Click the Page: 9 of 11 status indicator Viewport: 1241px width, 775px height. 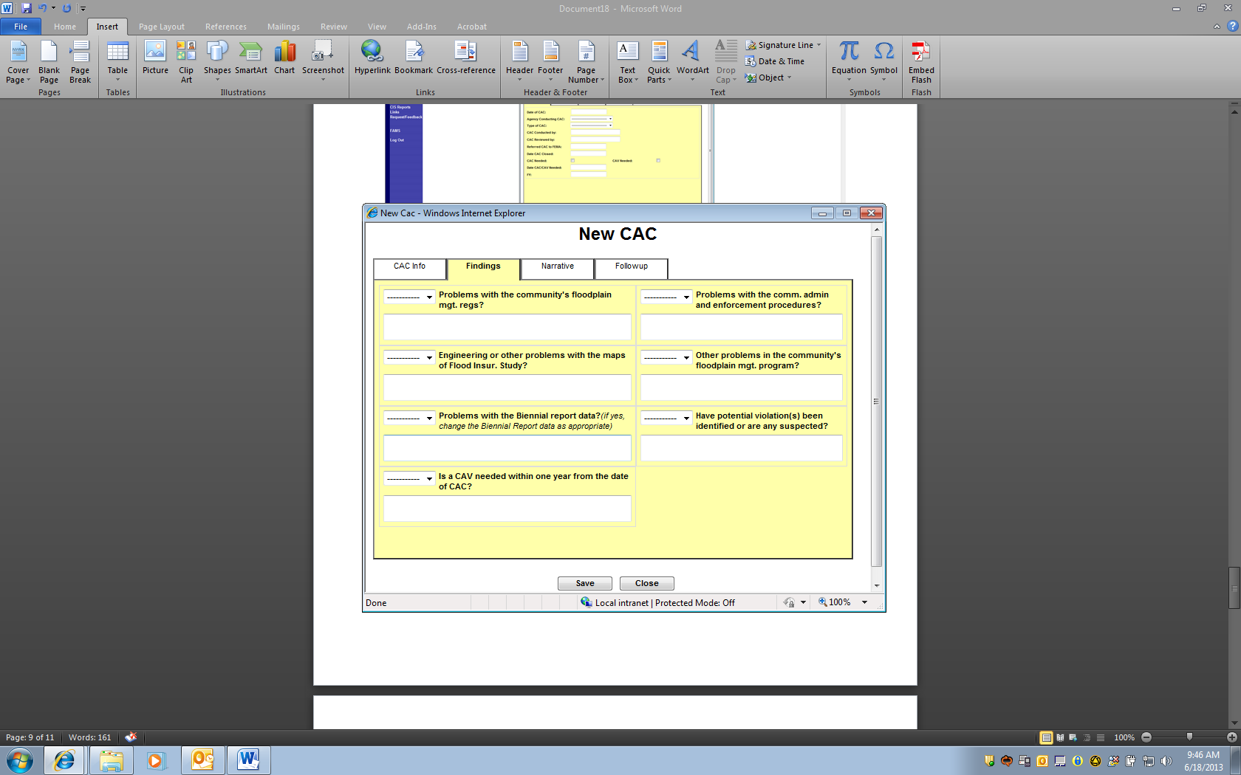coord(30,737)
